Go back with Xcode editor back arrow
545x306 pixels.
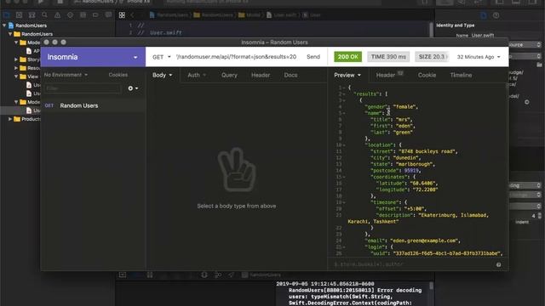(133, 15)
